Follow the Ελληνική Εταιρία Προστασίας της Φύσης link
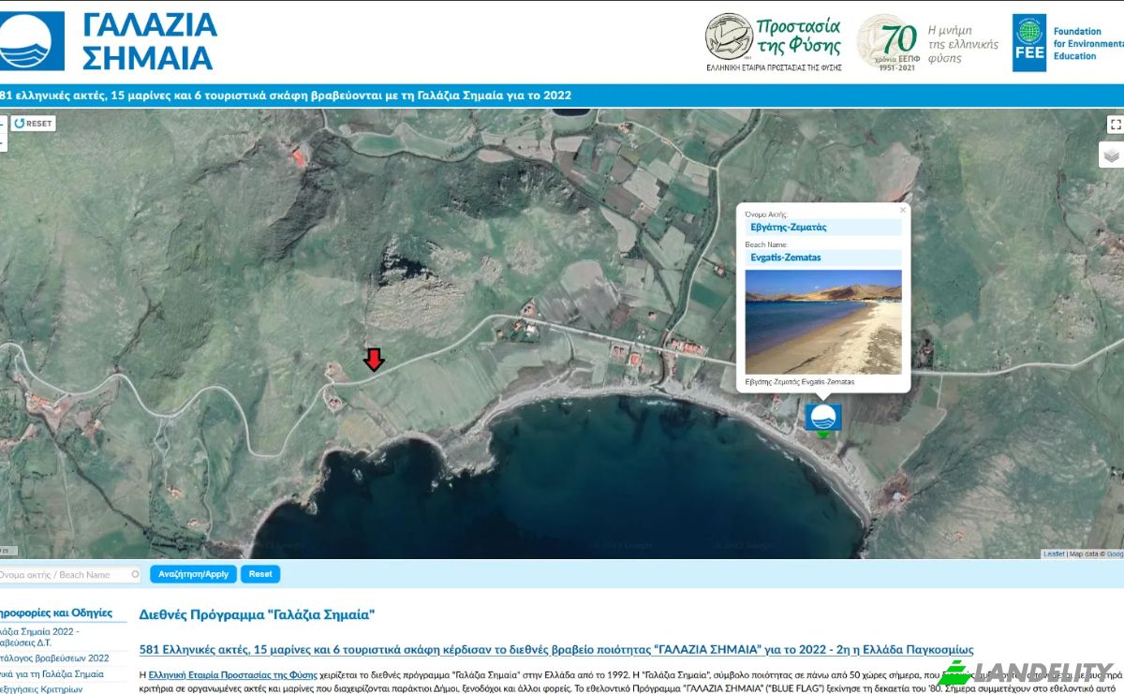 (233, 674)
